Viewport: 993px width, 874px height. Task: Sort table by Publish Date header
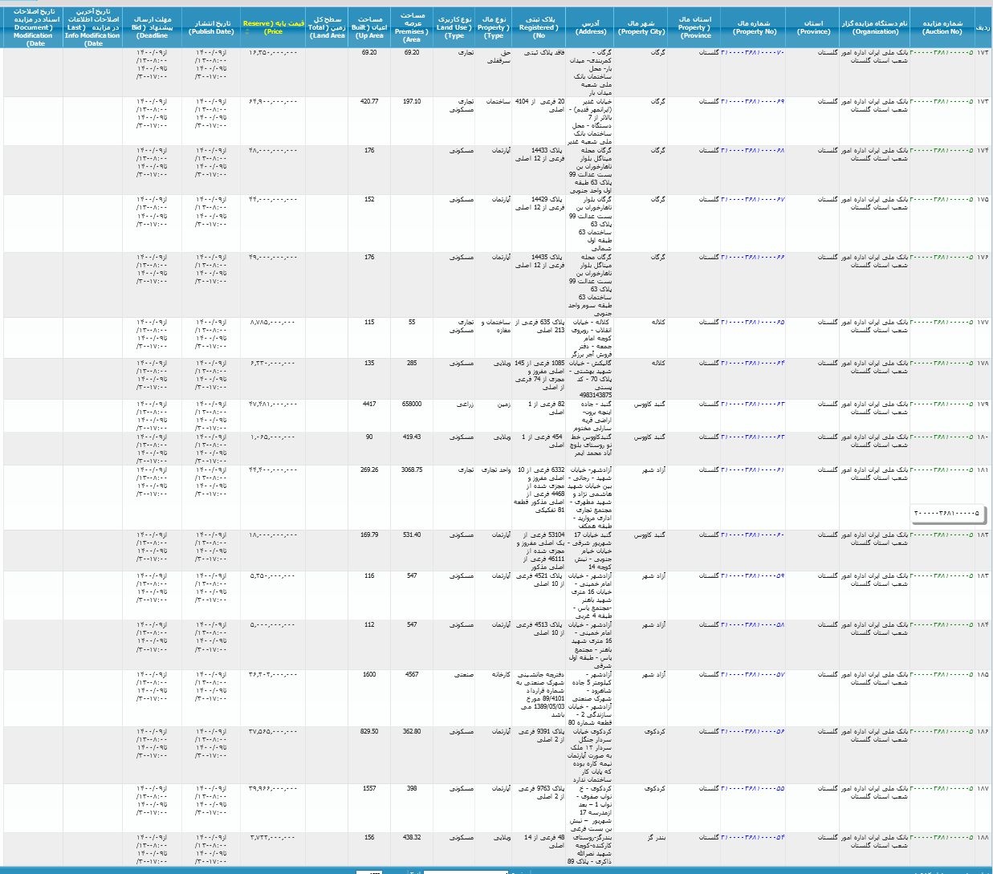point(211,27)
